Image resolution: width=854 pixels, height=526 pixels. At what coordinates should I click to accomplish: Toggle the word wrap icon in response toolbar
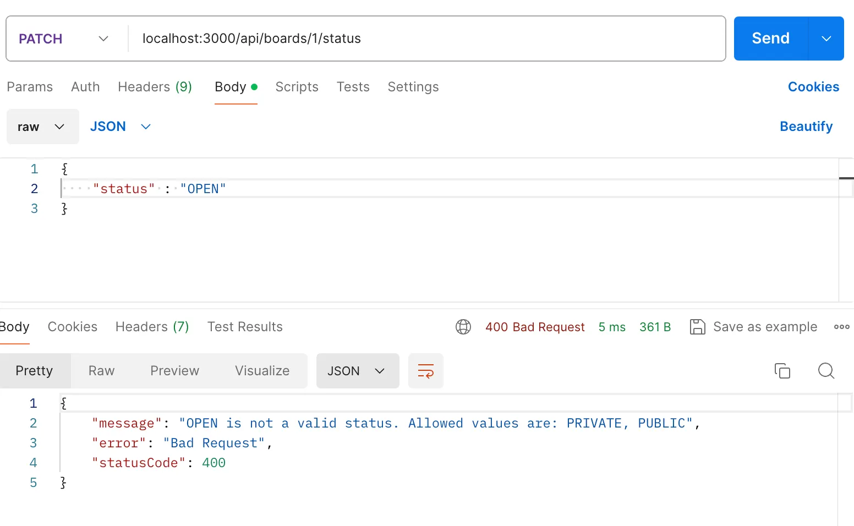coord(426,371)
